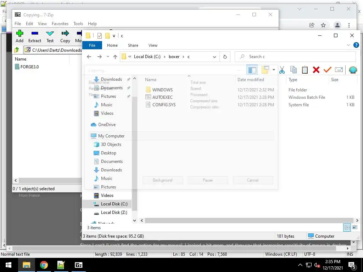Click the Extract icon in 7-Zip
This screenshot has width=363, height=272.
click(x=35, y=34)
